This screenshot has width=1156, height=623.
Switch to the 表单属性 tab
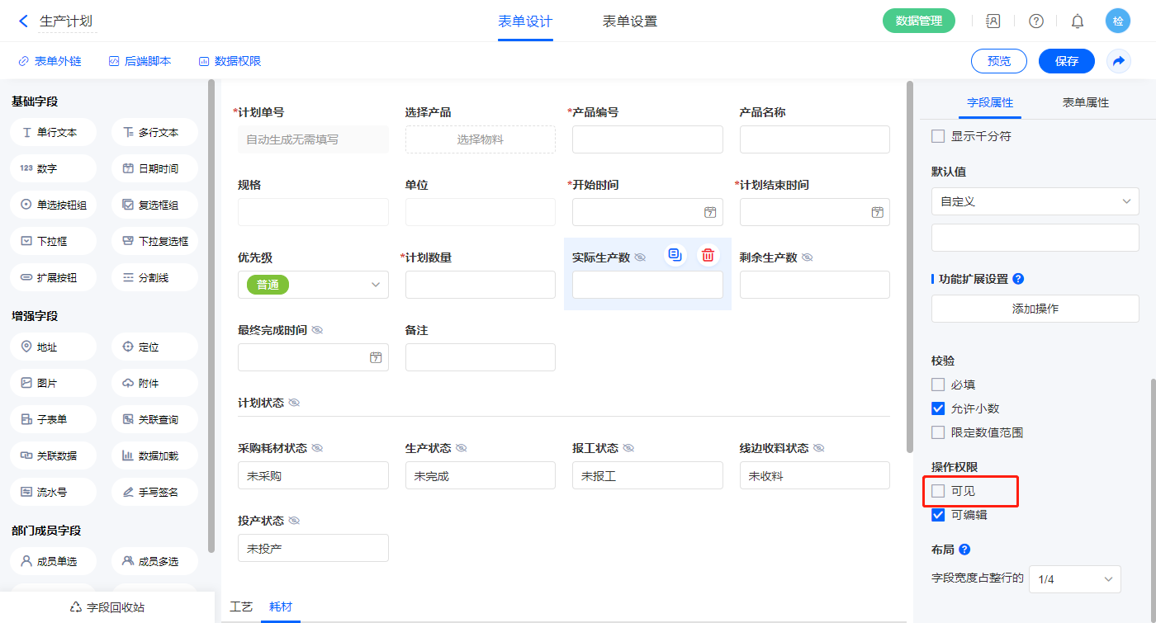pyautogui.click(x=1085, y=102)
